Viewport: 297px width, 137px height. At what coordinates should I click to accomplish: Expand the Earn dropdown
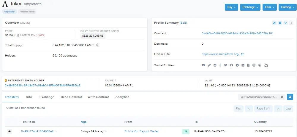point(270,7)
